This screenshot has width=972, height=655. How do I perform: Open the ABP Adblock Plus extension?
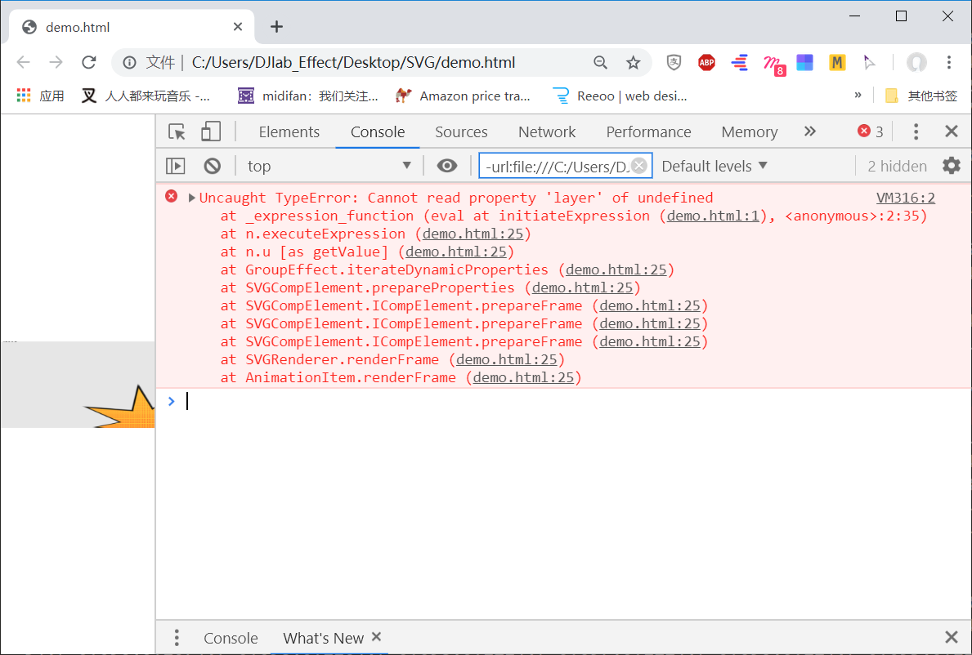coord(706,62)
